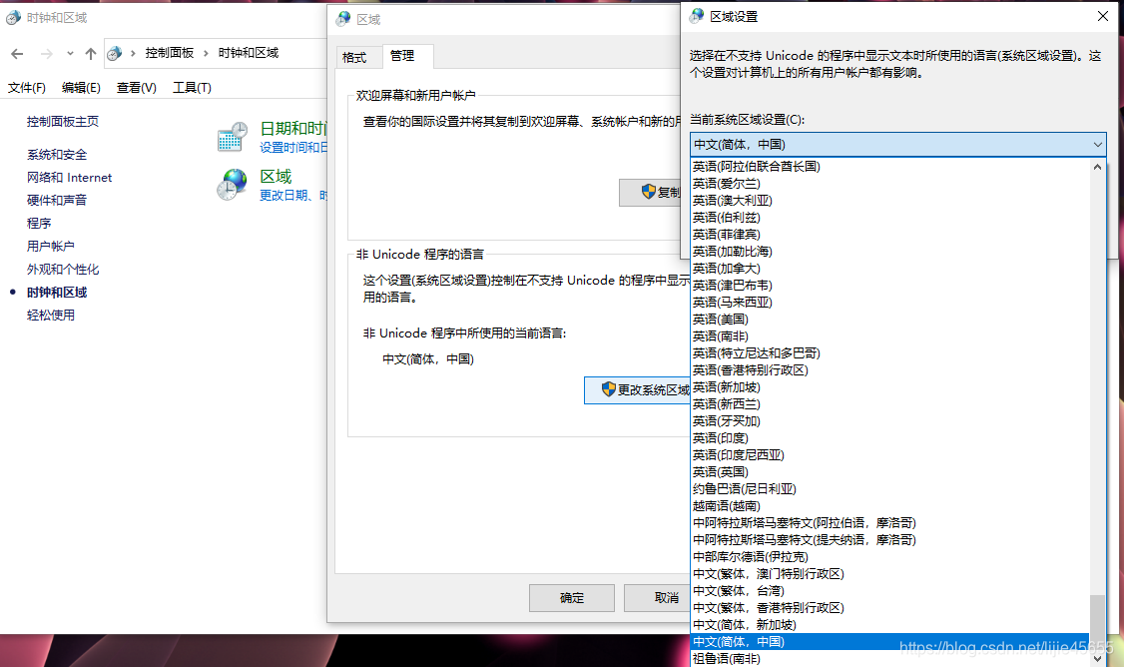Click the Forward arrow in Control Panel

[47, 54]
